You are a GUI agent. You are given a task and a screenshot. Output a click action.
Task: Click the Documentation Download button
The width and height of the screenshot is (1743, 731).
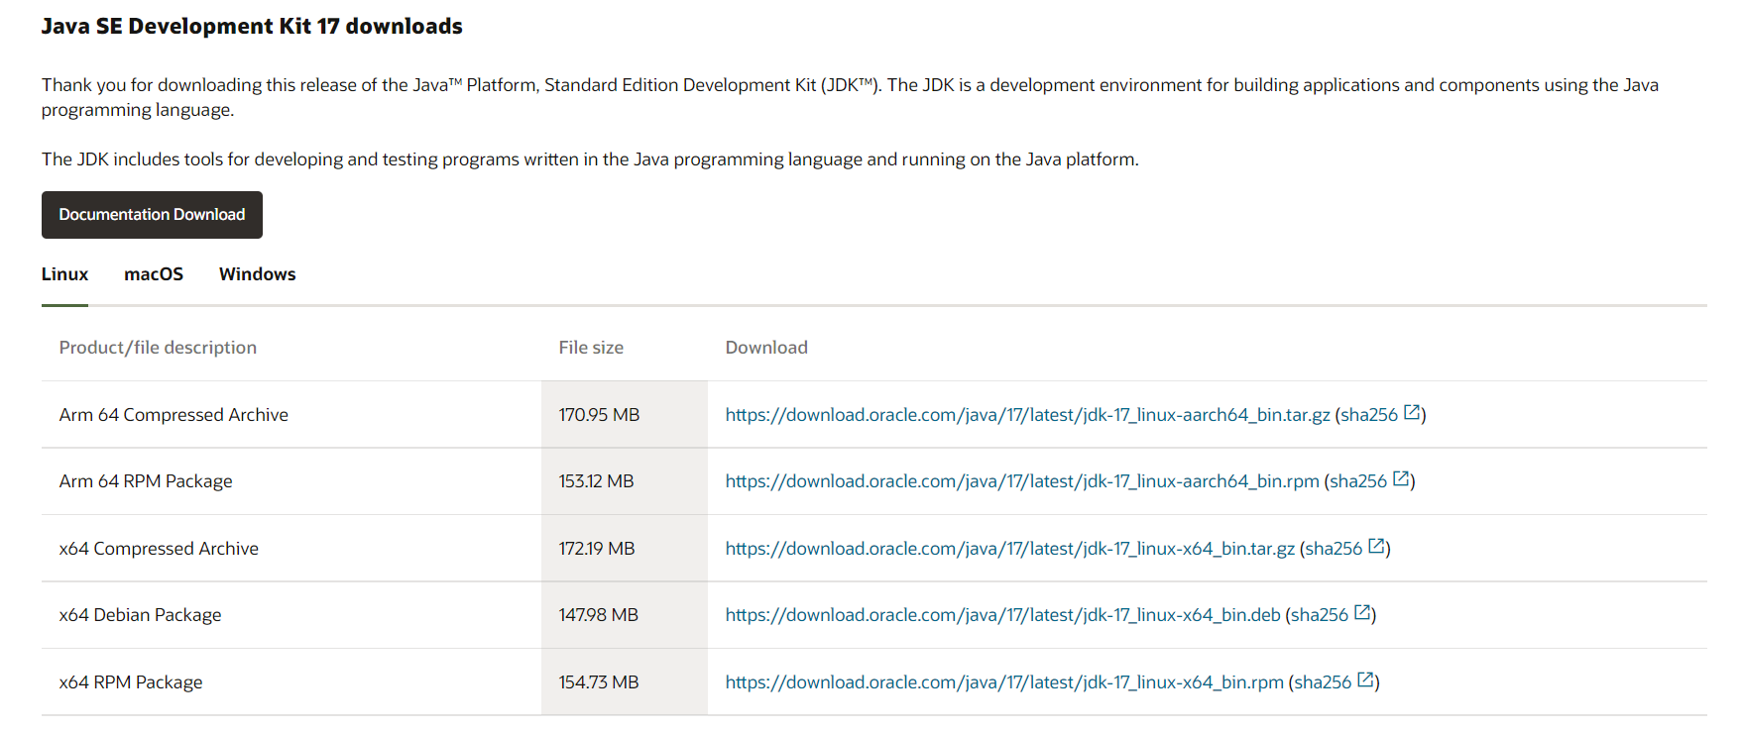pos(152,215)
